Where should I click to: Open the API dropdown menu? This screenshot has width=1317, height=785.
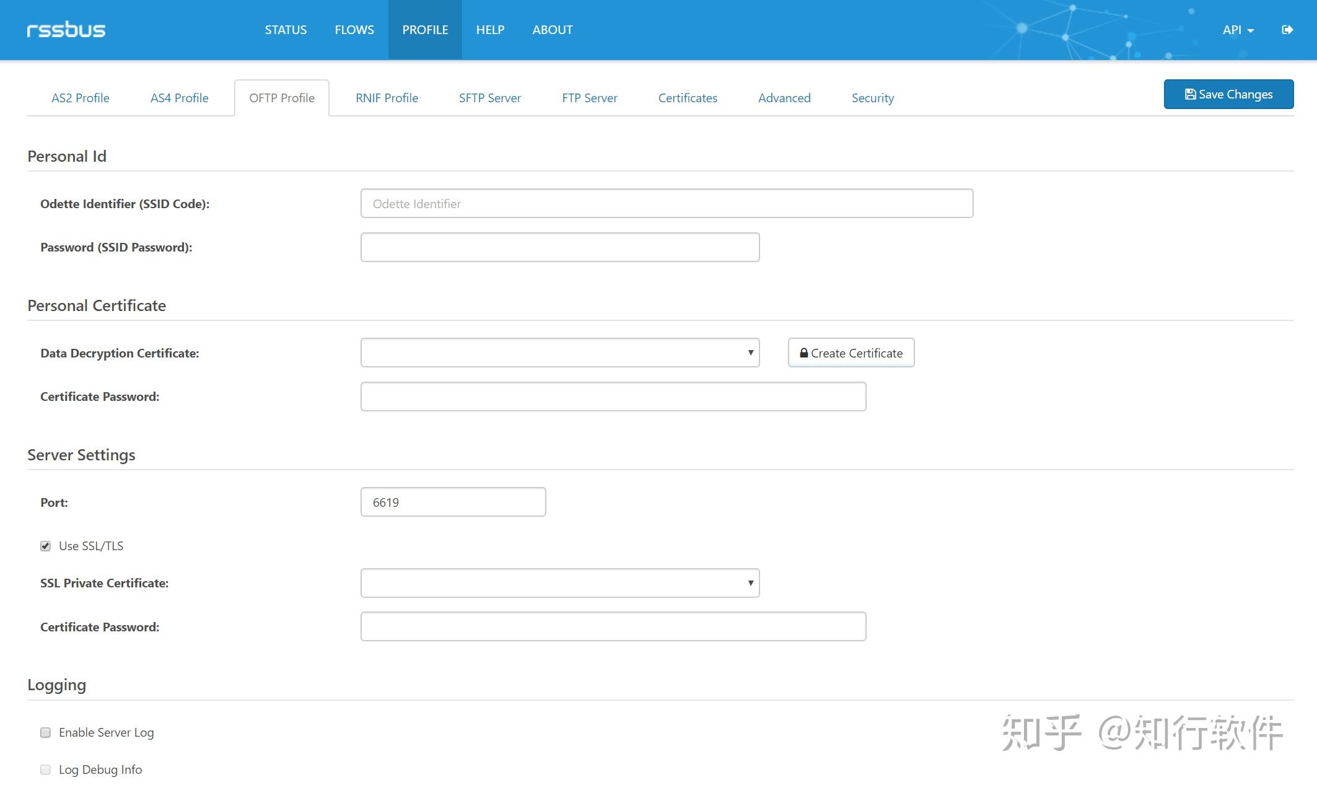(x=1238, y=30)
